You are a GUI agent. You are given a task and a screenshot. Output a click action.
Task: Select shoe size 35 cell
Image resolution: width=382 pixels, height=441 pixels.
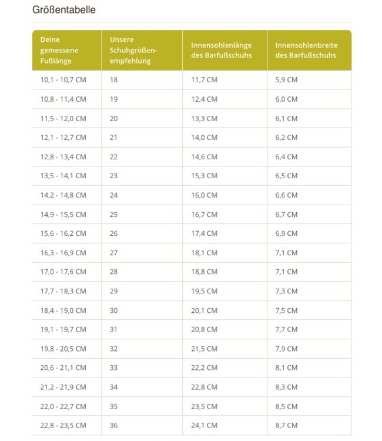pyautogui.click(x=113, y=406)
